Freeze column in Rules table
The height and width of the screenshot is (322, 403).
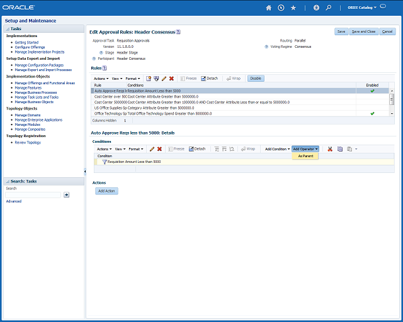click(x=188, y=79)
